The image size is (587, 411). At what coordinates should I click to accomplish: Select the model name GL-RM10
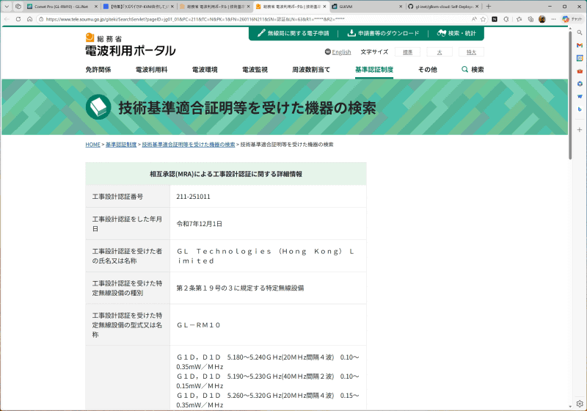click(x=198, y=325)
